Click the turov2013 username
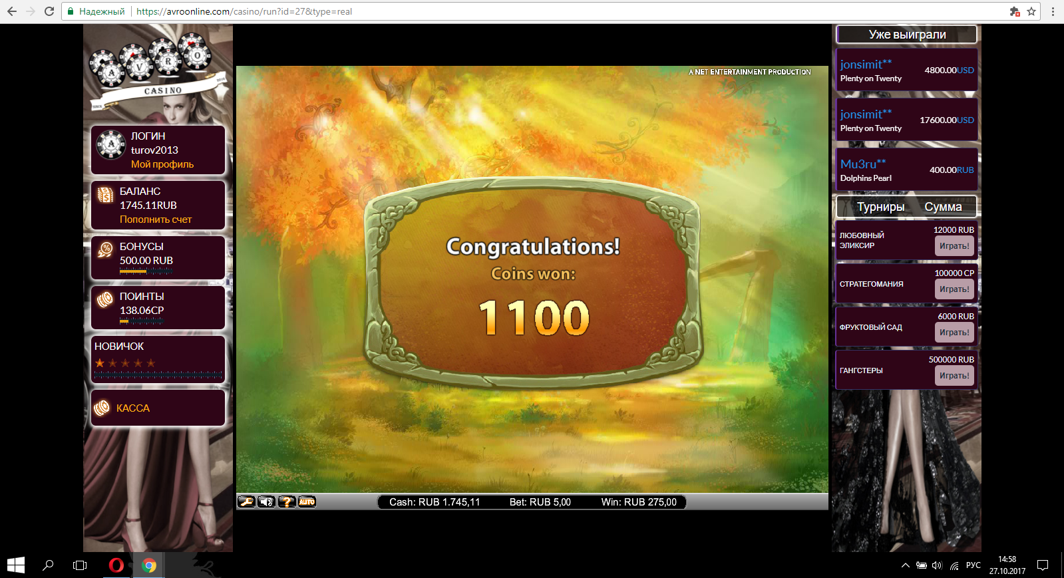The height and width of the screenshot is (578, 1064). point(154,150)
